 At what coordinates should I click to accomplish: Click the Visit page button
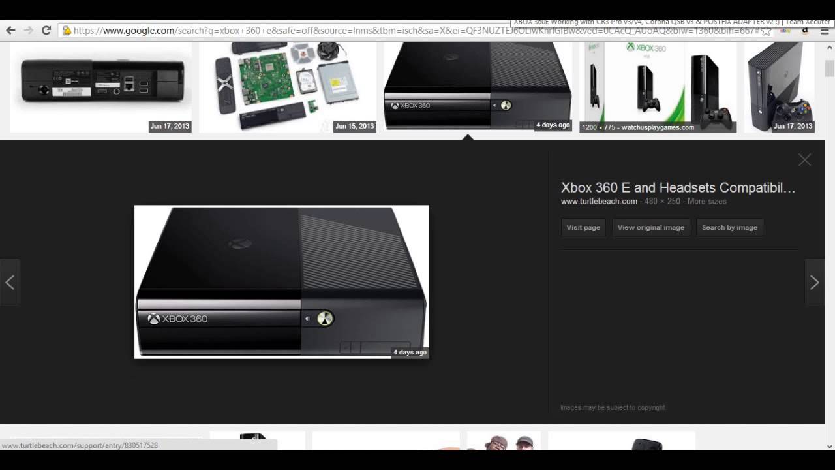point(583,227)
